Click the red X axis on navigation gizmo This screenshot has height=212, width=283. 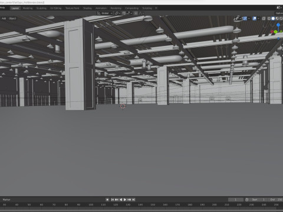click(272, 32)
